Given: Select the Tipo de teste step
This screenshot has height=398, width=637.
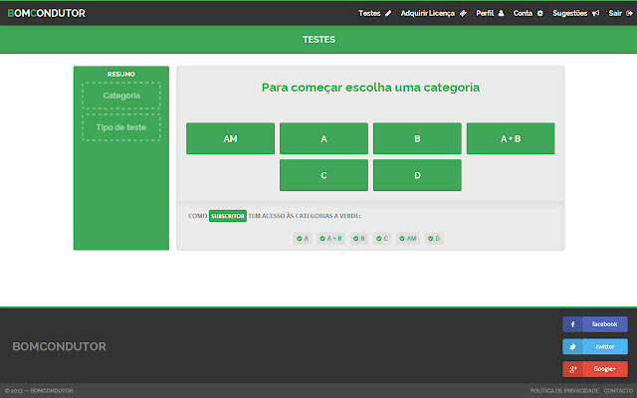Looking at the screenshot, I should [121, 127].
